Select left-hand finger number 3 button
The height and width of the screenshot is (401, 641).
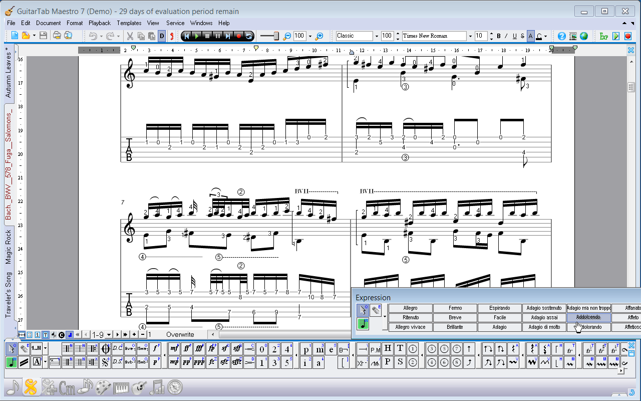coord(274,362)
